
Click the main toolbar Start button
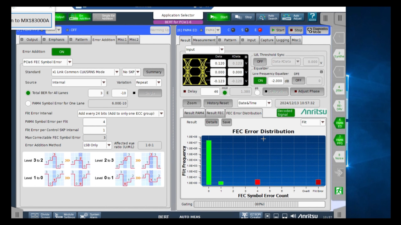(x=219, y=17)
